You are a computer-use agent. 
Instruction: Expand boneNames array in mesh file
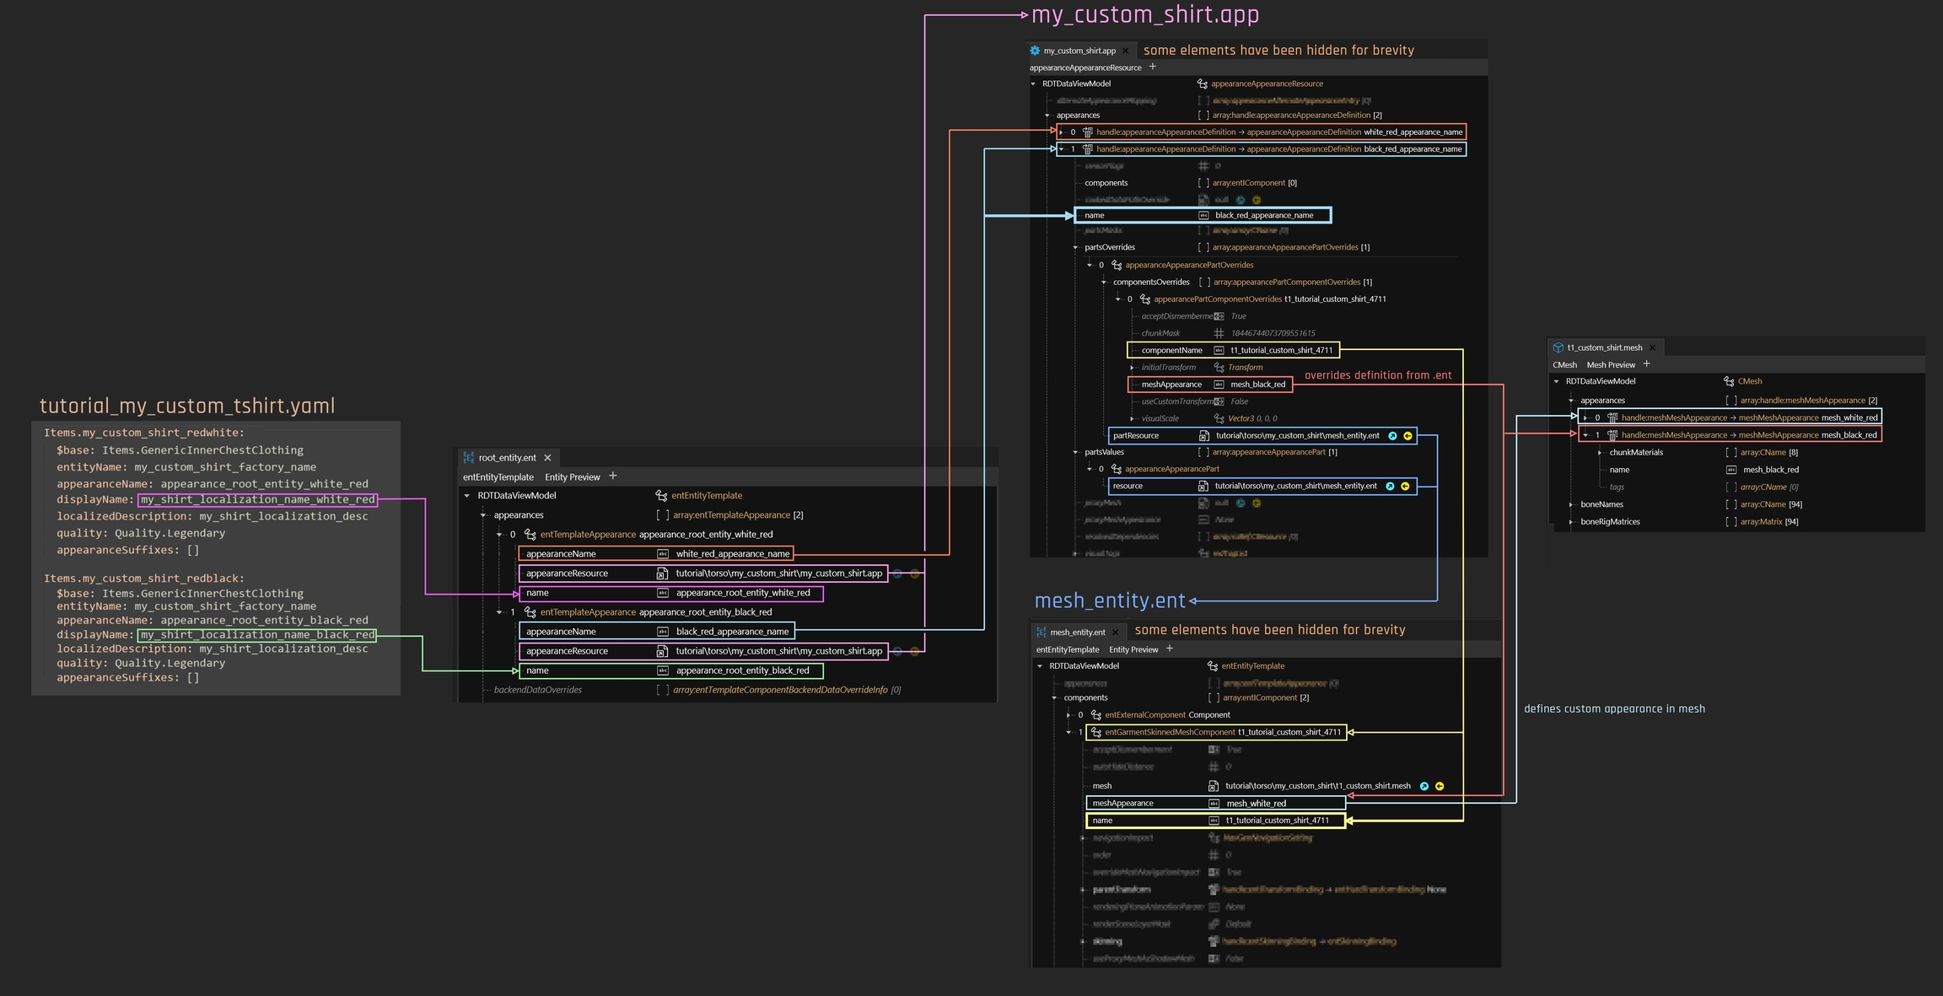click(x=1571, y=504)
